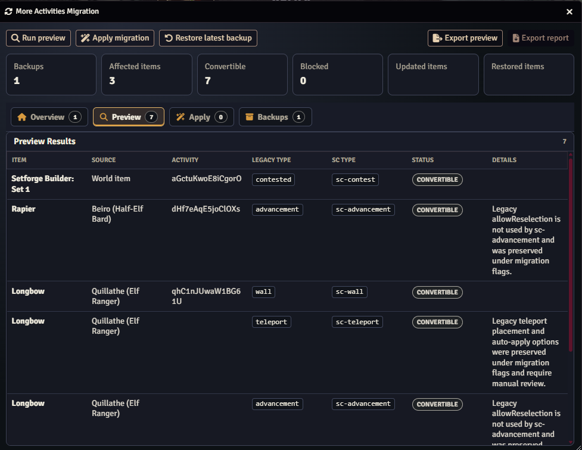Click the Run preview button
582x450 pixels.
pyautogui.click(x=38, y=38)
